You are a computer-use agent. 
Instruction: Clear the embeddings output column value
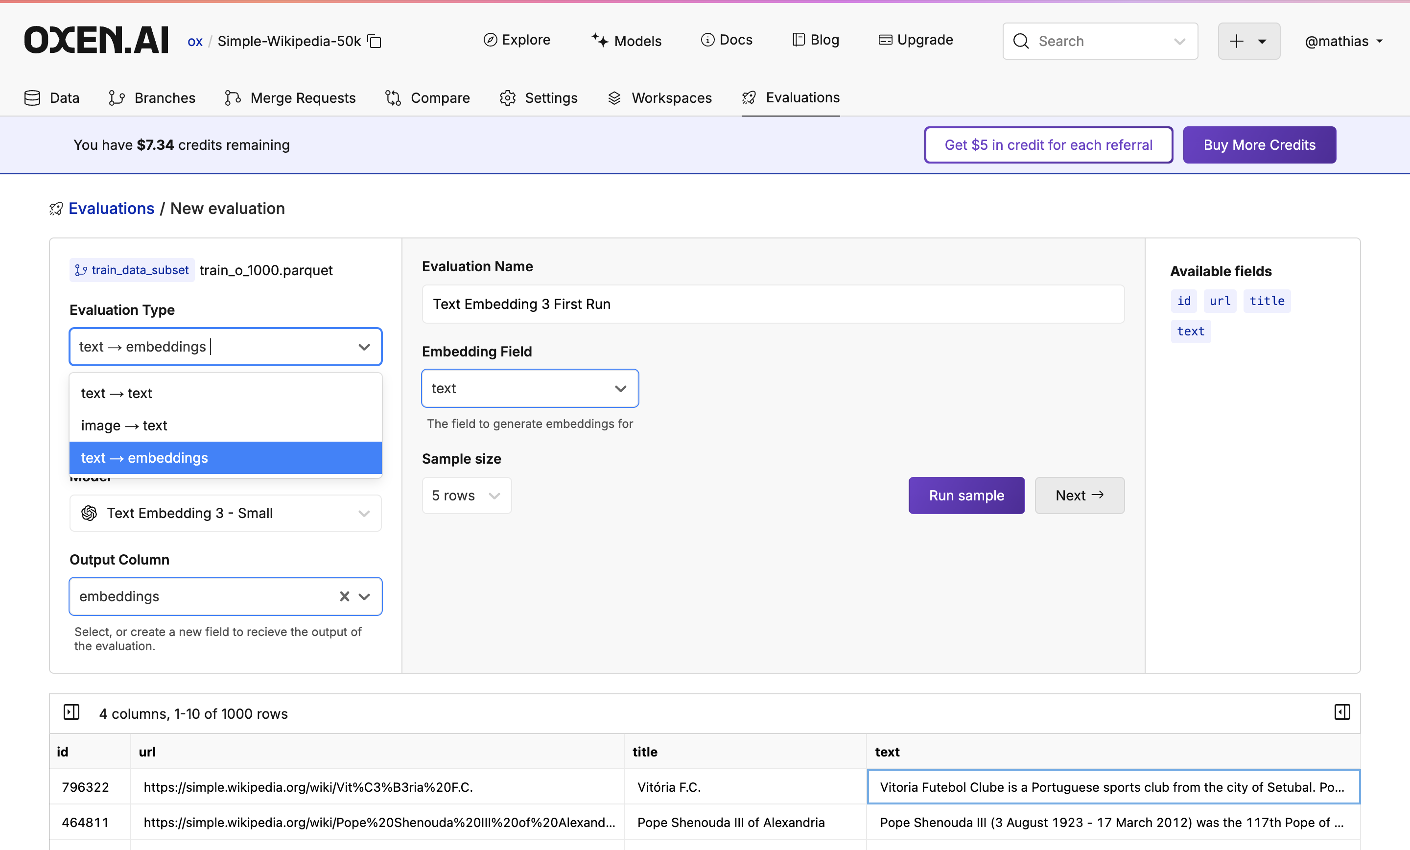344,596
